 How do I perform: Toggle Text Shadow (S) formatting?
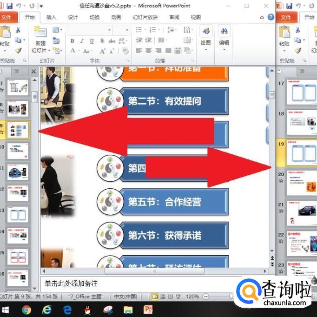[102, 41]
